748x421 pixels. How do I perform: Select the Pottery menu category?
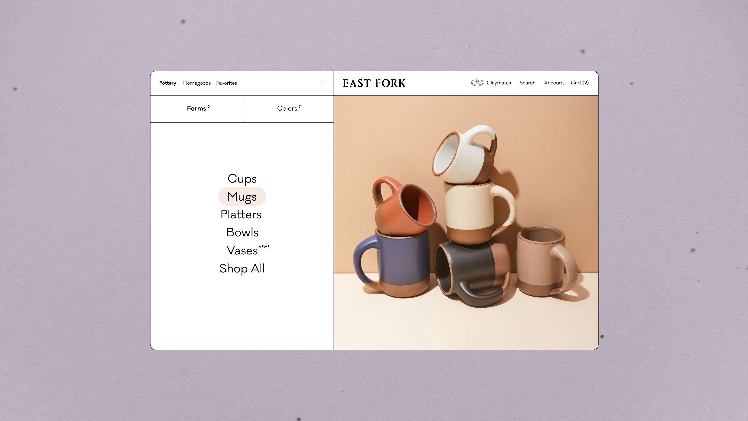coord(167,83)
